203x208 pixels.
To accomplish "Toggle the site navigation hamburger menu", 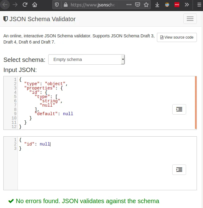I will (x=190, y=19).
